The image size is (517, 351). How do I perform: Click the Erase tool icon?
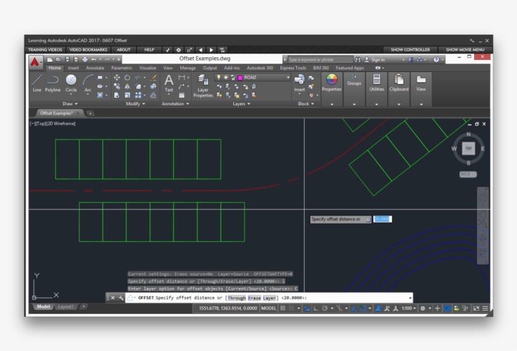click(153, 78)
